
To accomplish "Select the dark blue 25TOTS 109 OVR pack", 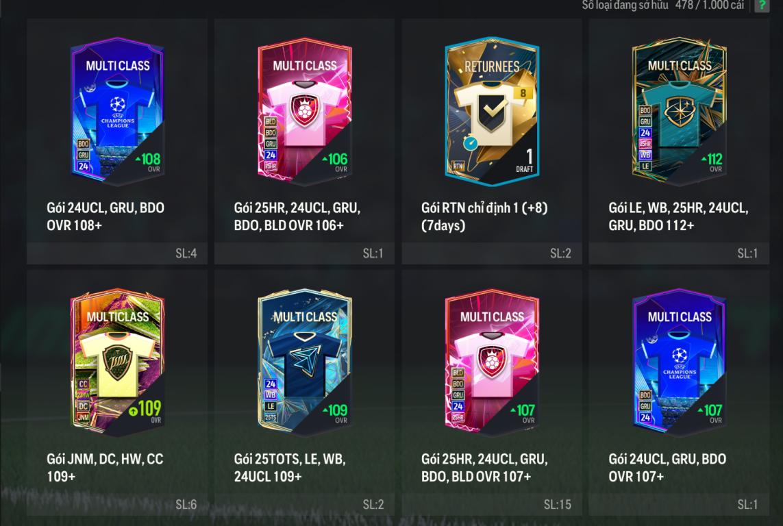I will (x=305, y=362).
